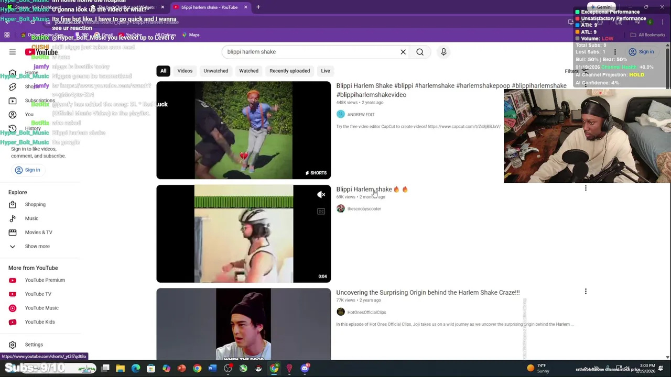
Task: Open the Blippi Shorts thumbnail
Action: tap(243, 130)
